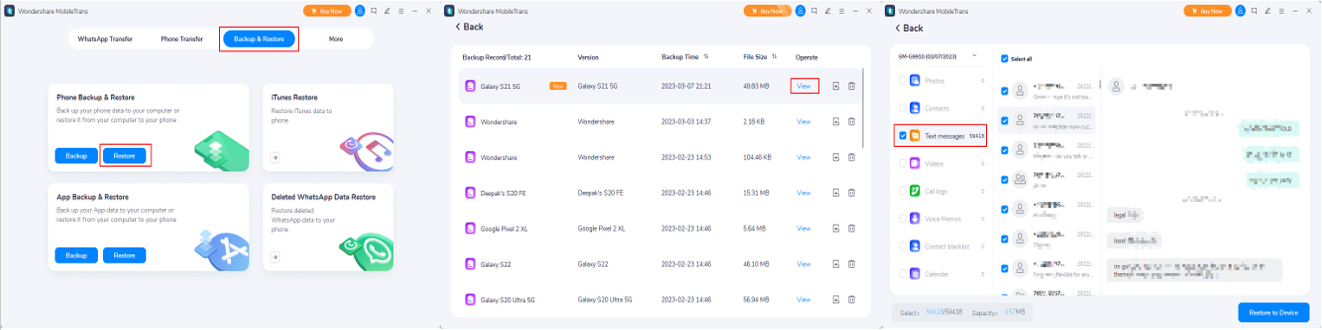This screenshot has height=330, width=1322.
Task: Go Back in the text messages window
Action: point(909,28)
